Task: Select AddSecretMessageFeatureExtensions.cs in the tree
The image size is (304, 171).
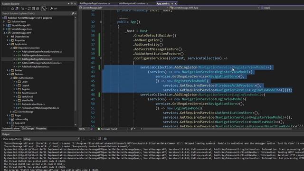Action: [41, 63]
